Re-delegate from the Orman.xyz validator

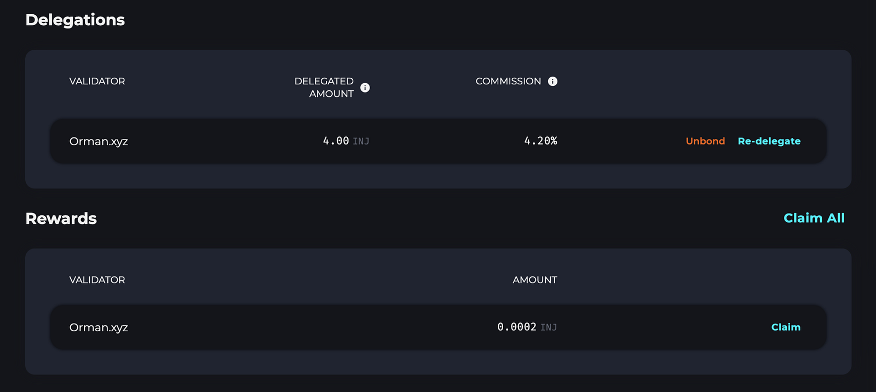(769, 141)
